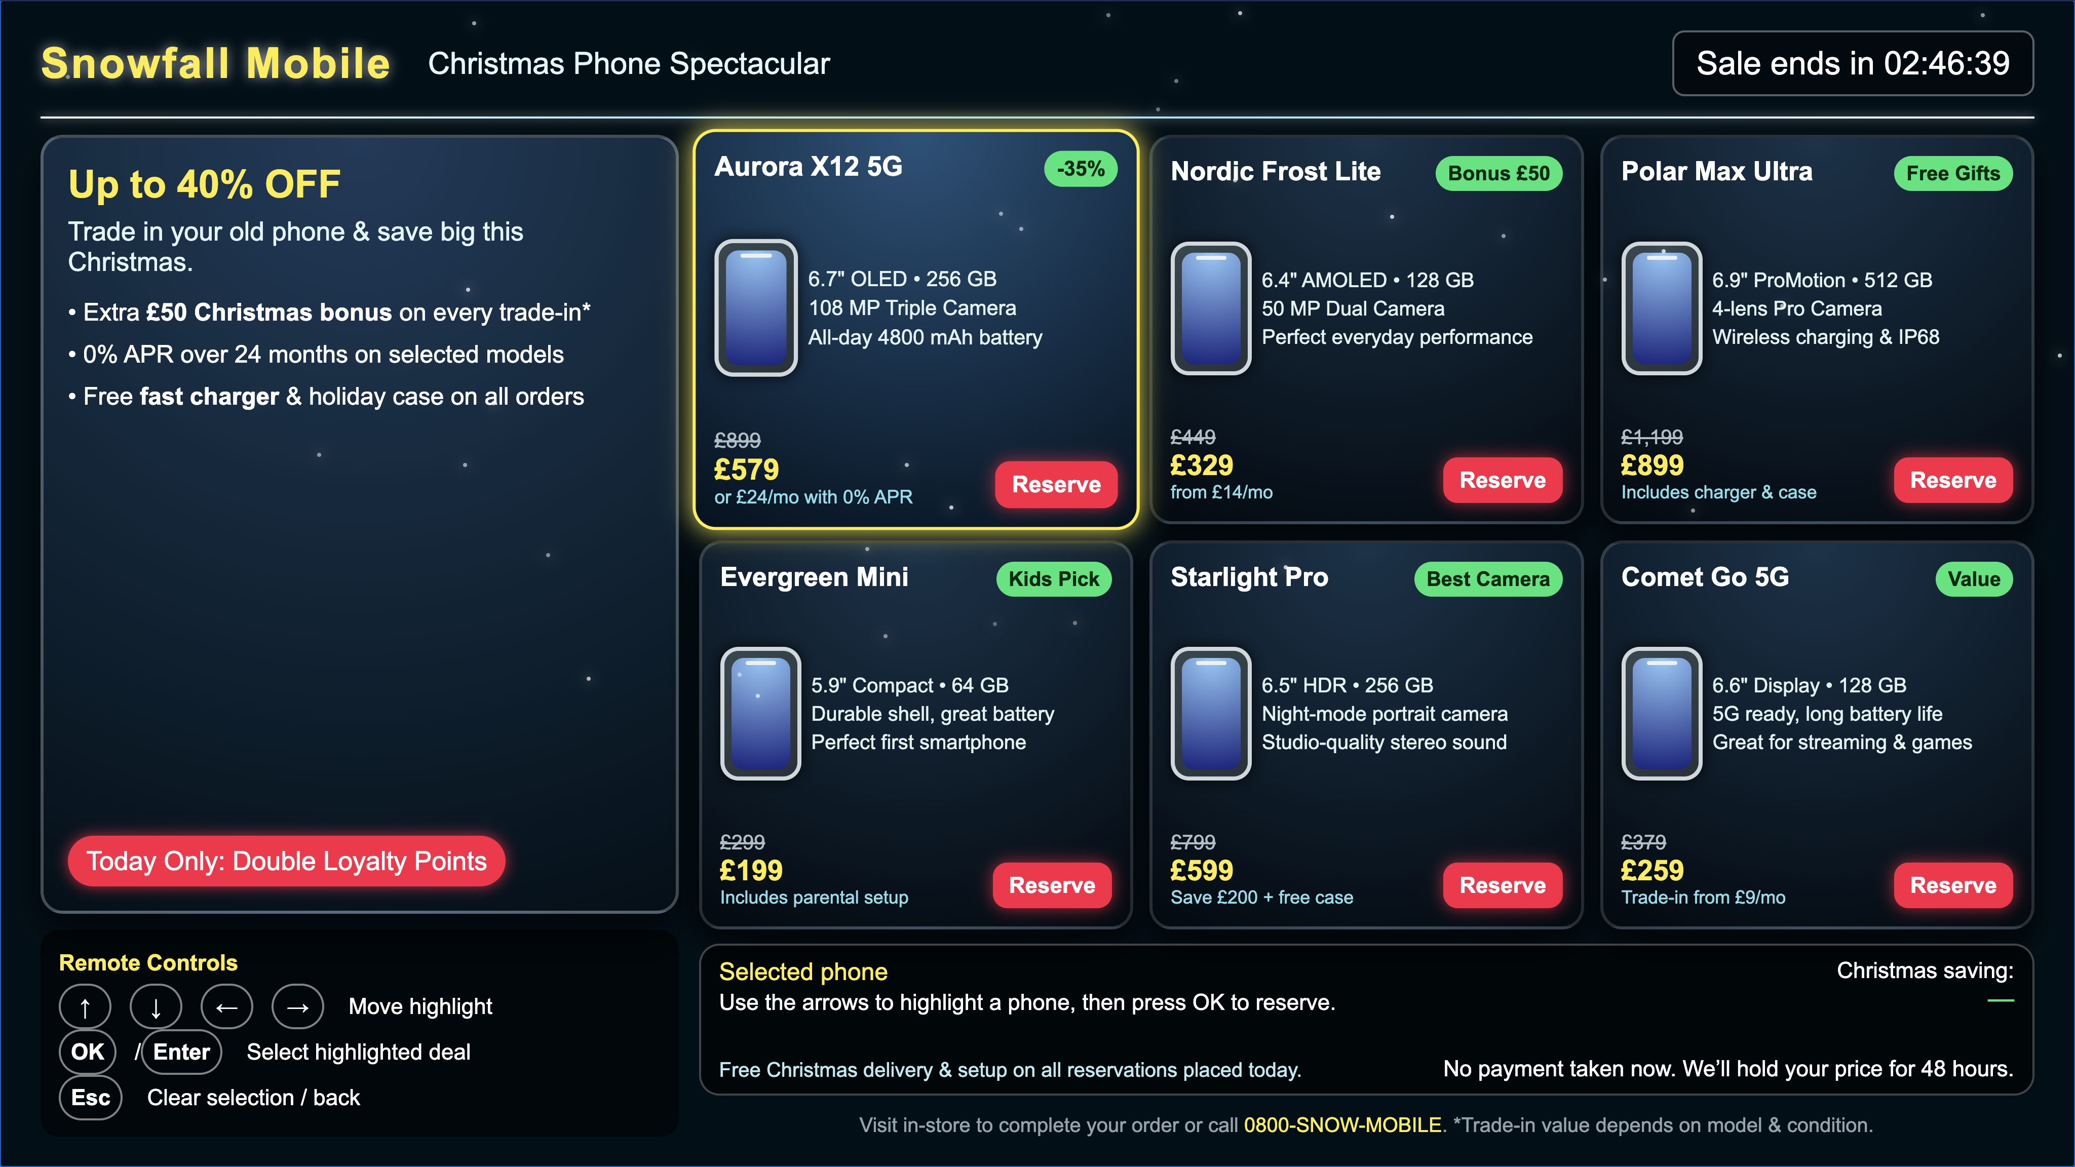Select the Aurora X12 5G phone image

click(x=755, y=307)
